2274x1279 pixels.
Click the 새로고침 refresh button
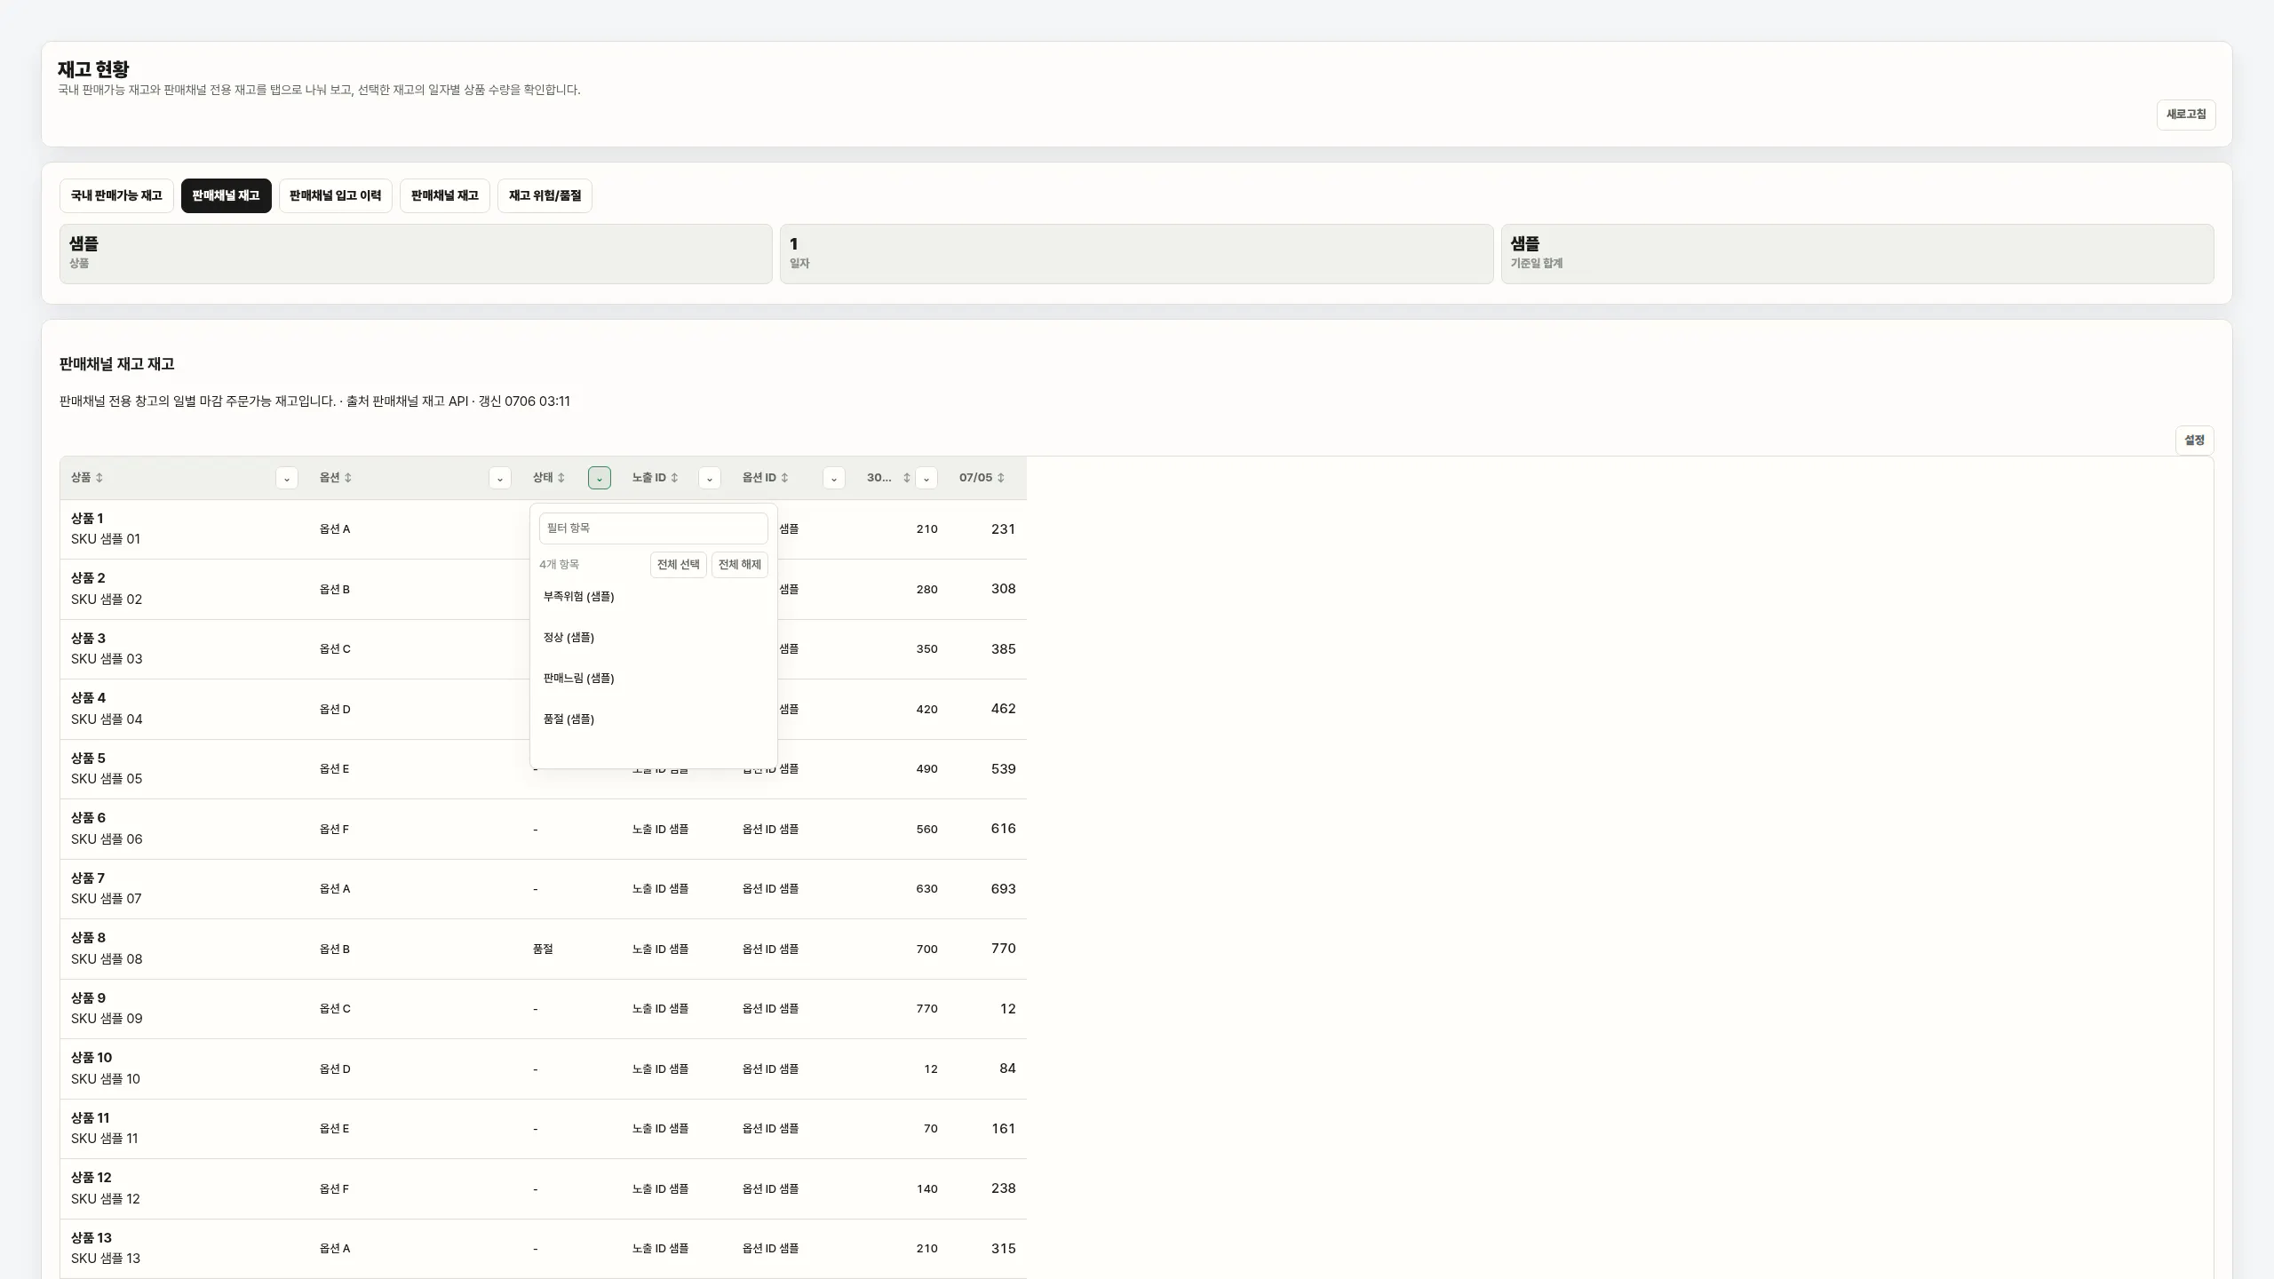click(2186, 115)
